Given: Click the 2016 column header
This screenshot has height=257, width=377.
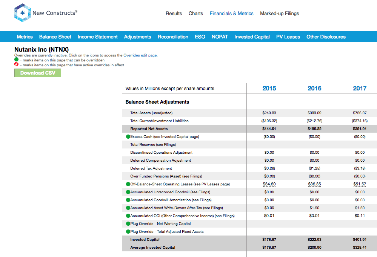Looking at the screenshot, I should point(314,89).
